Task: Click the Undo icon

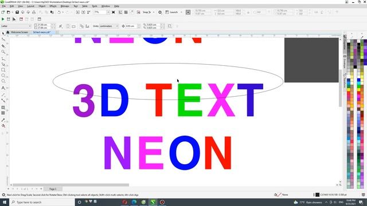Action: coord(59,12)
